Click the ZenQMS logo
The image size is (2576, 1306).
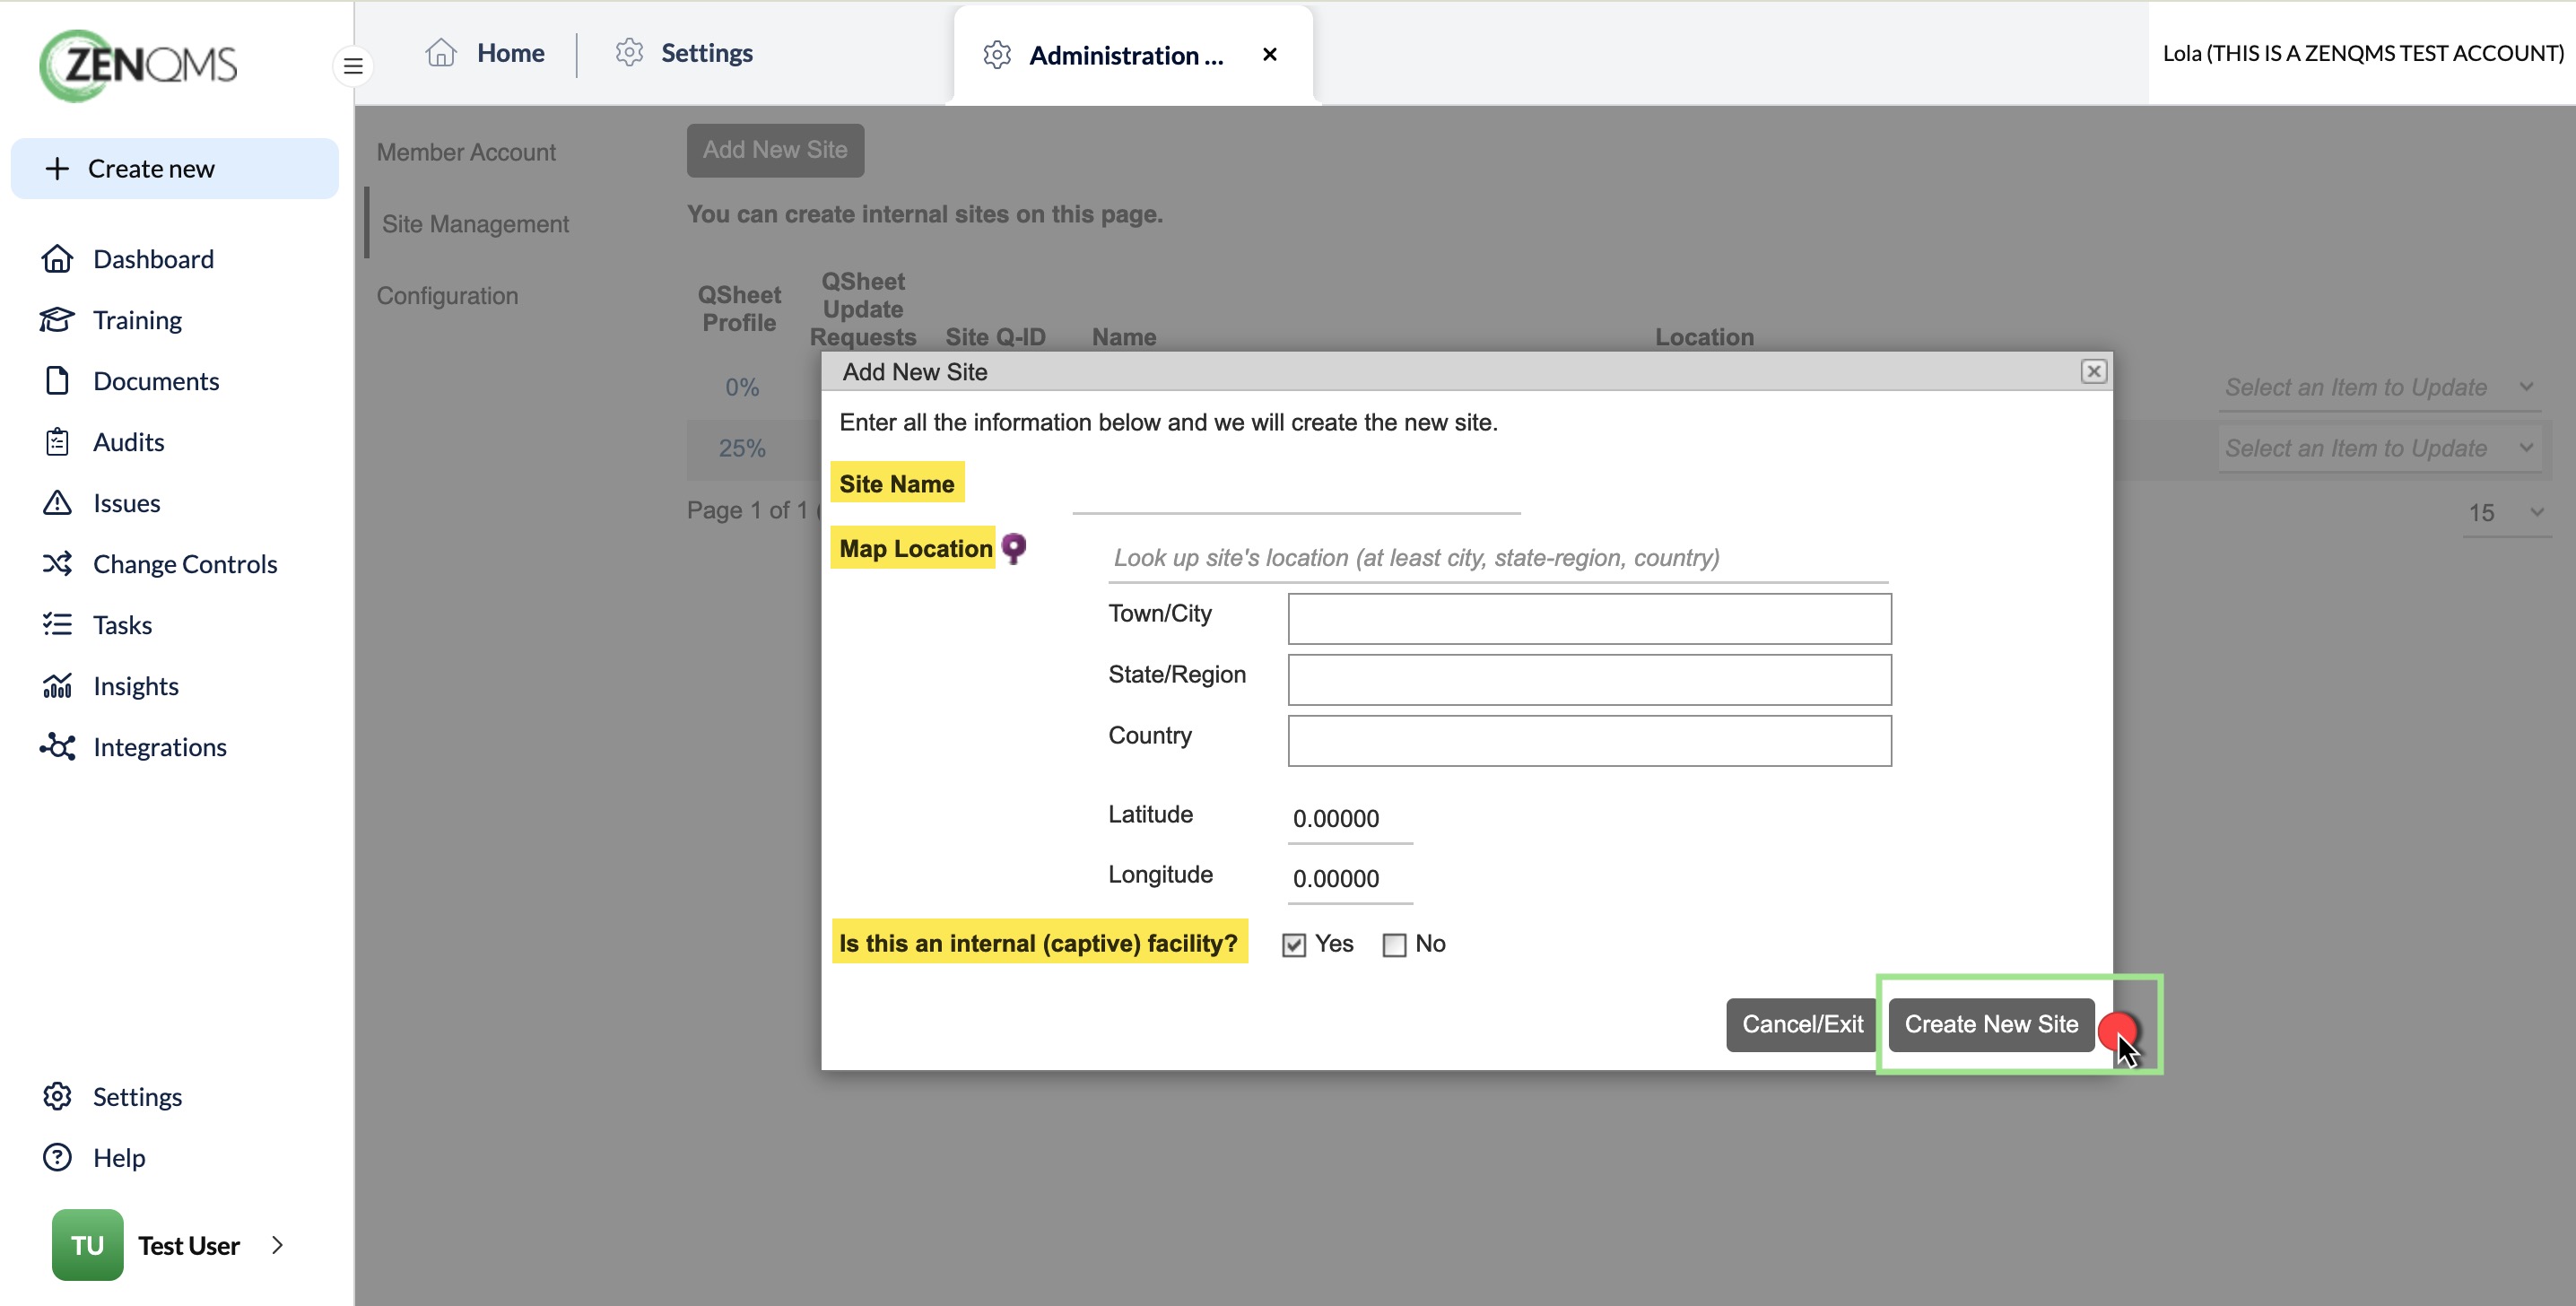(138, 65)
